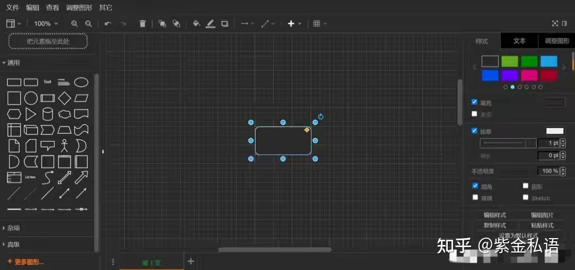Click rotate handle of selected rectangle
The image size is (575, 270).
321,116
